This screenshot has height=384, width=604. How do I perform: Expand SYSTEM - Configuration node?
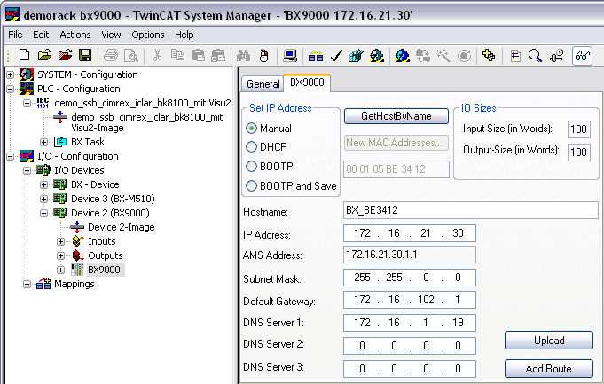point(10,74)
